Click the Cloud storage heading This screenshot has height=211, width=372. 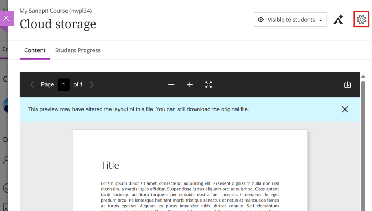coord(58,24)
